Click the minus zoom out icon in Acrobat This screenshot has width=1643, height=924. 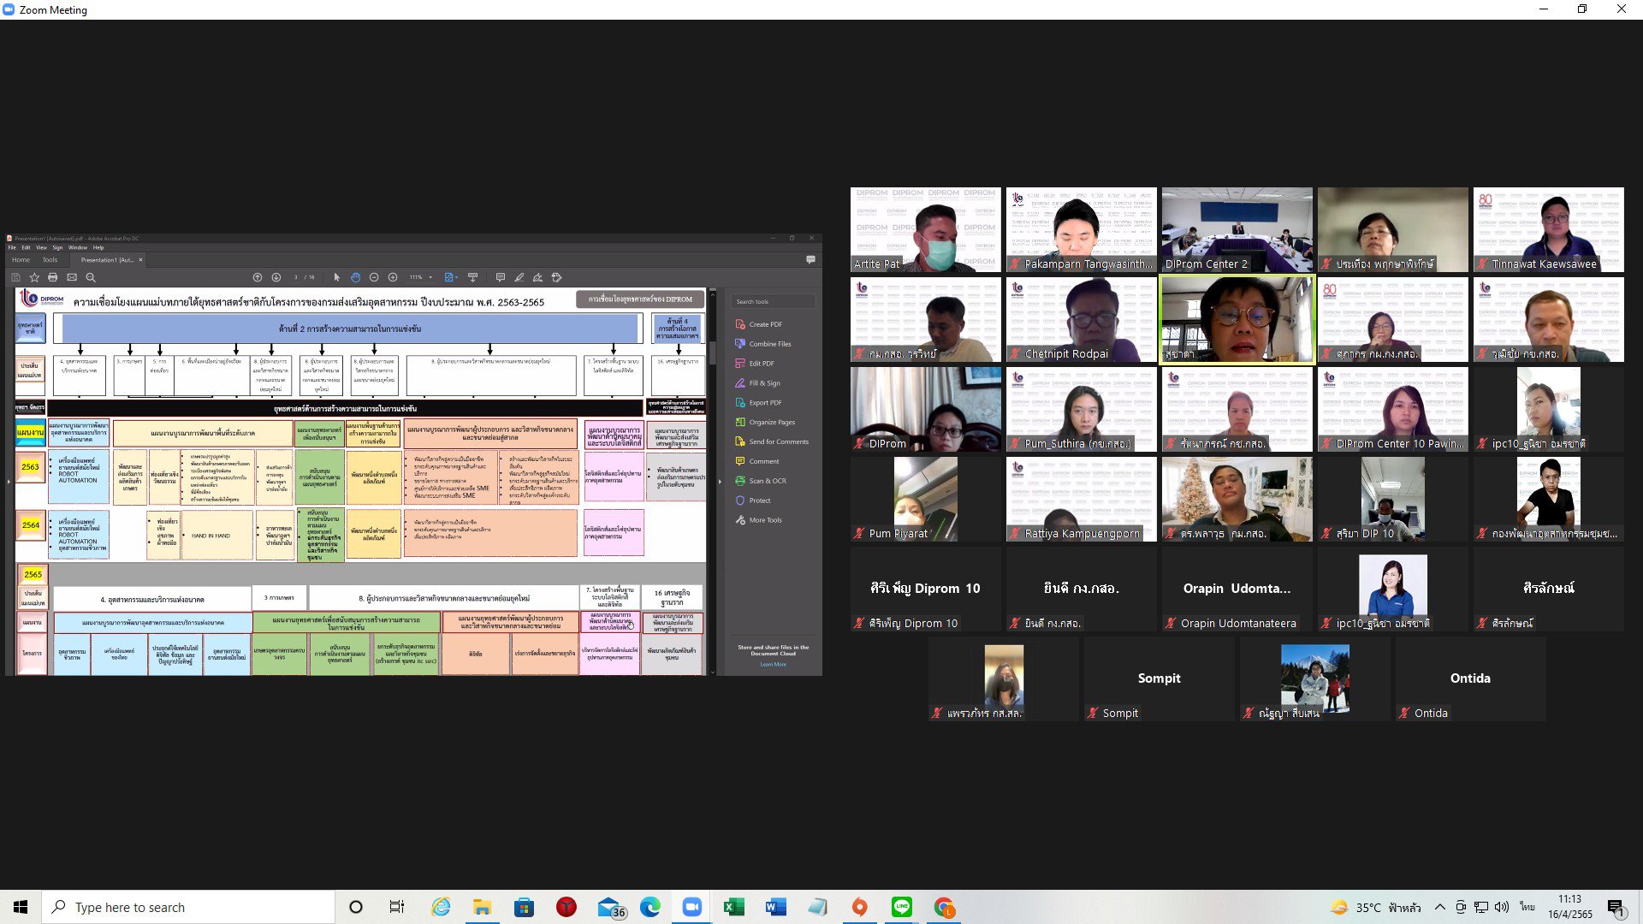click(374, 277)
